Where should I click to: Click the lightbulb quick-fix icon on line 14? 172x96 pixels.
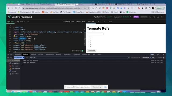point(14,36)
